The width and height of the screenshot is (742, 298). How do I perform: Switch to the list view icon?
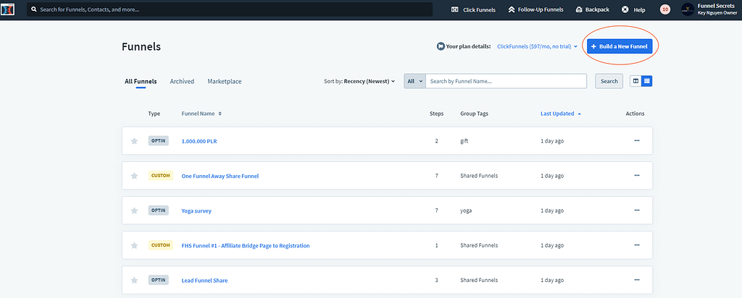tap(647, 81)
